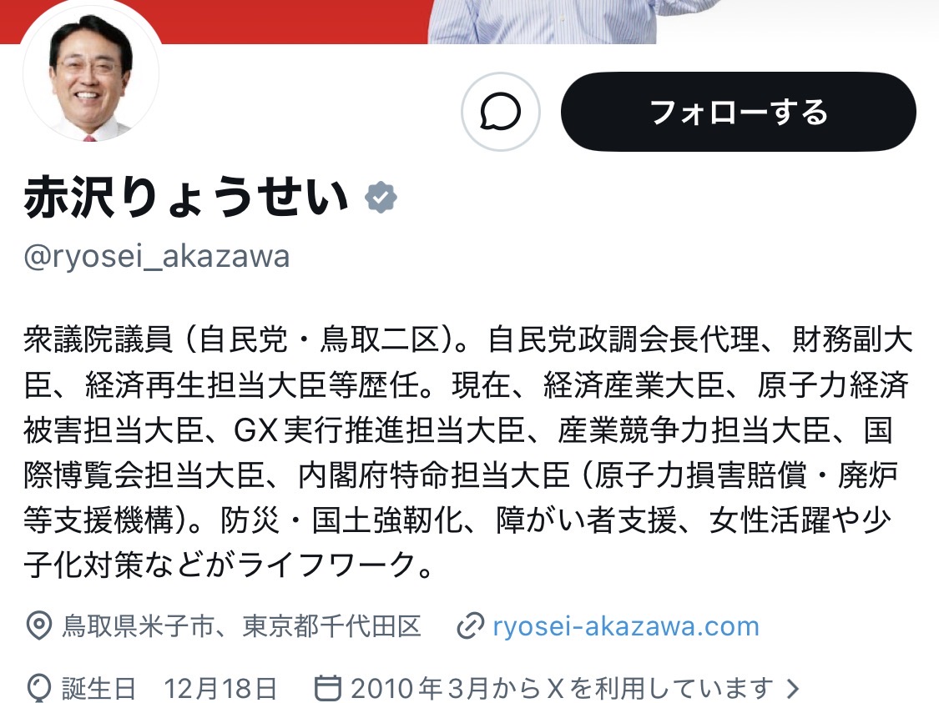Image resolution: width=939 pixels, height=703 pixels.
Task: Open the direct message bubble icon
Action: (x=500, y=112)
